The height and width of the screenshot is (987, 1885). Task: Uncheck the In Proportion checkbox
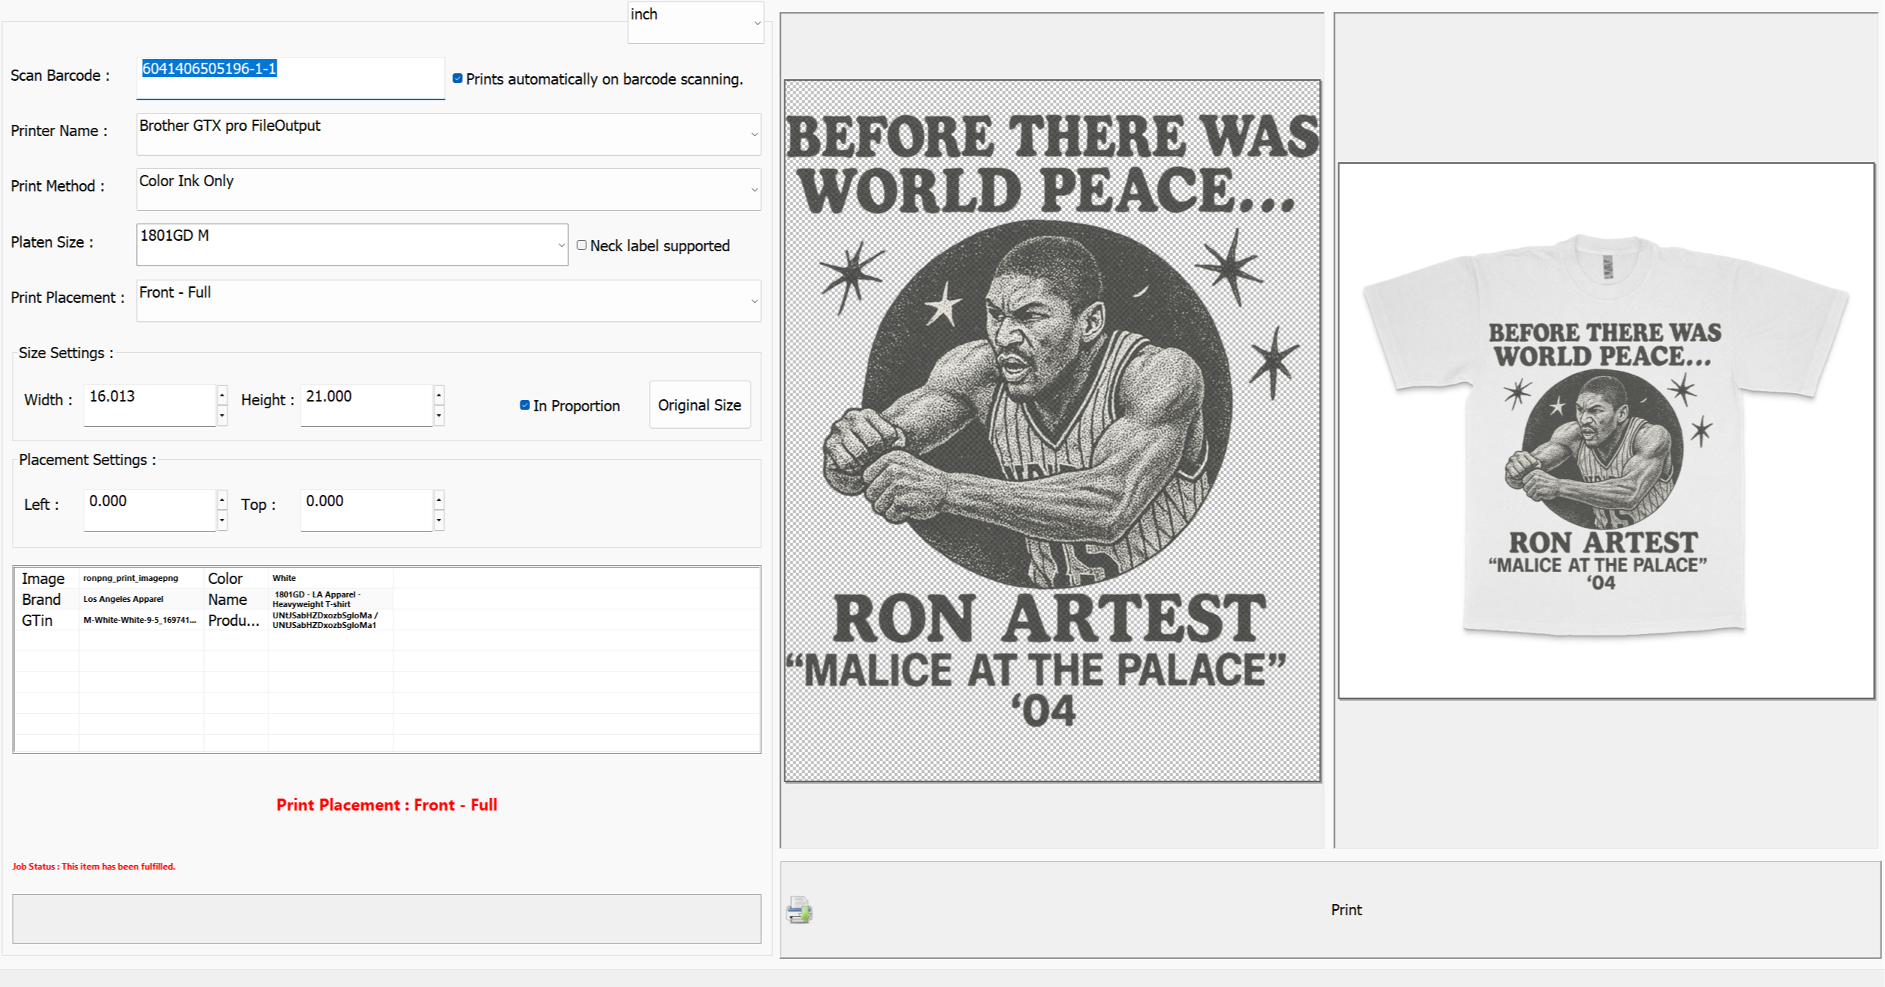pos(525,405)
